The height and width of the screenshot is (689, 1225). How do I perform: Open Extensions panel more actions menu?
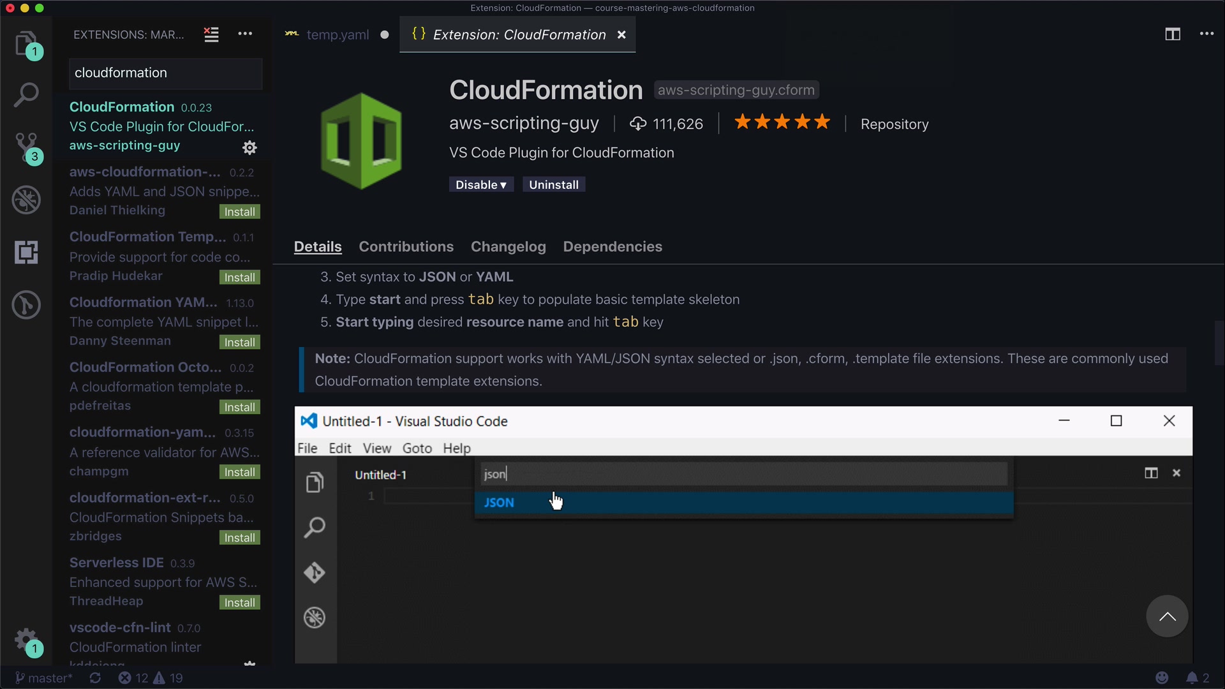245,34
